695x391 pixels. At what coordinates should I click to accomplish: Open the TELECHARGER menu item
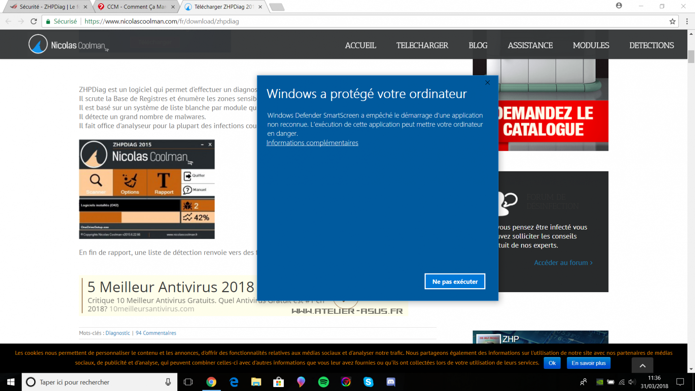422,45
